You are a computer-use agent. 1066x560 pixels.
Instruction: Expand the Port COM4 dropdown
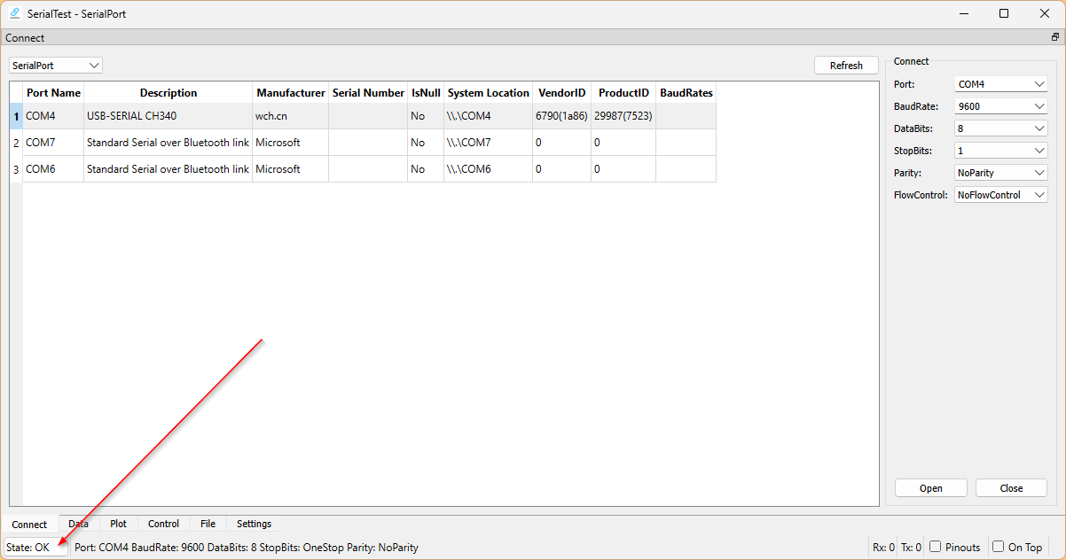1001,84
